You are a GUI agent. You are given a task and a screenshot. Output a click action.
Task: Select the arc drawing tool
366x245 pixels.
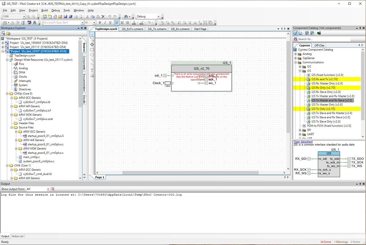92,65
